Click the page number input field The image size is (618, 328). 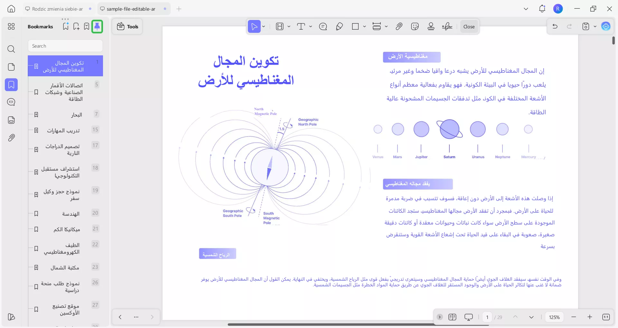click(x=487, y=317)
